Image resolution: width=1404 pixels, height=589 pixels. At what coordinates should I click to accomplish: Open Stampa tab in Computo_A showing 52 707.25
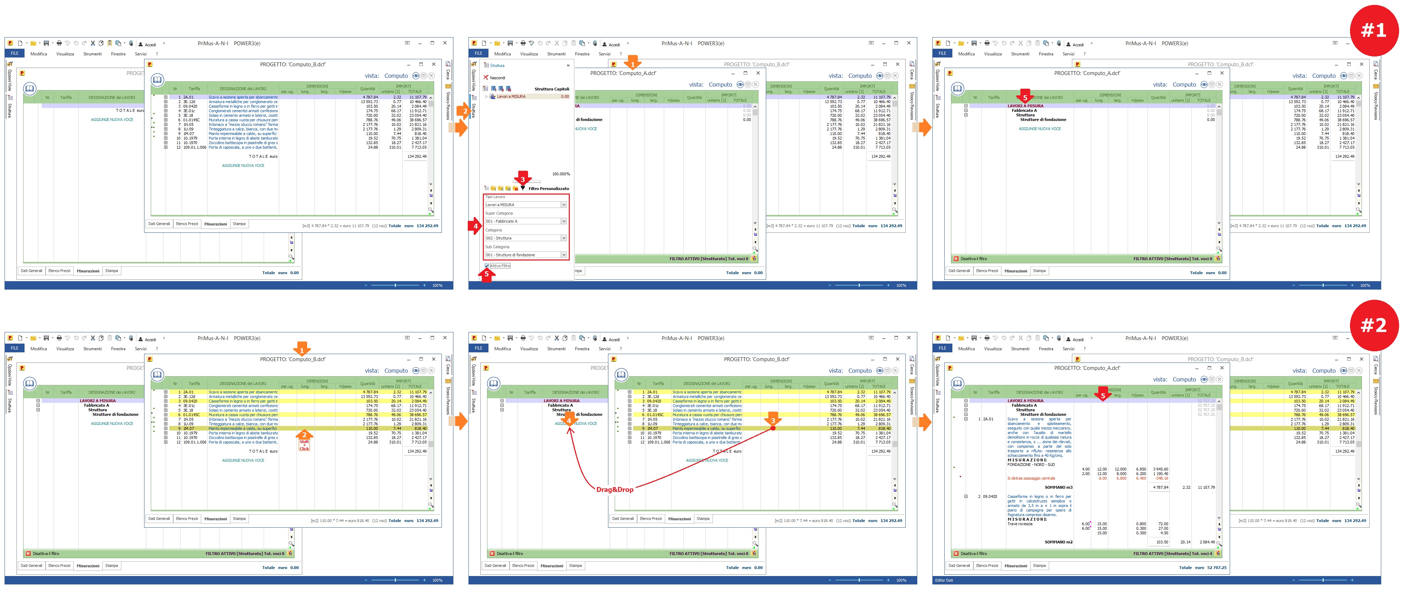[1040, 566]
